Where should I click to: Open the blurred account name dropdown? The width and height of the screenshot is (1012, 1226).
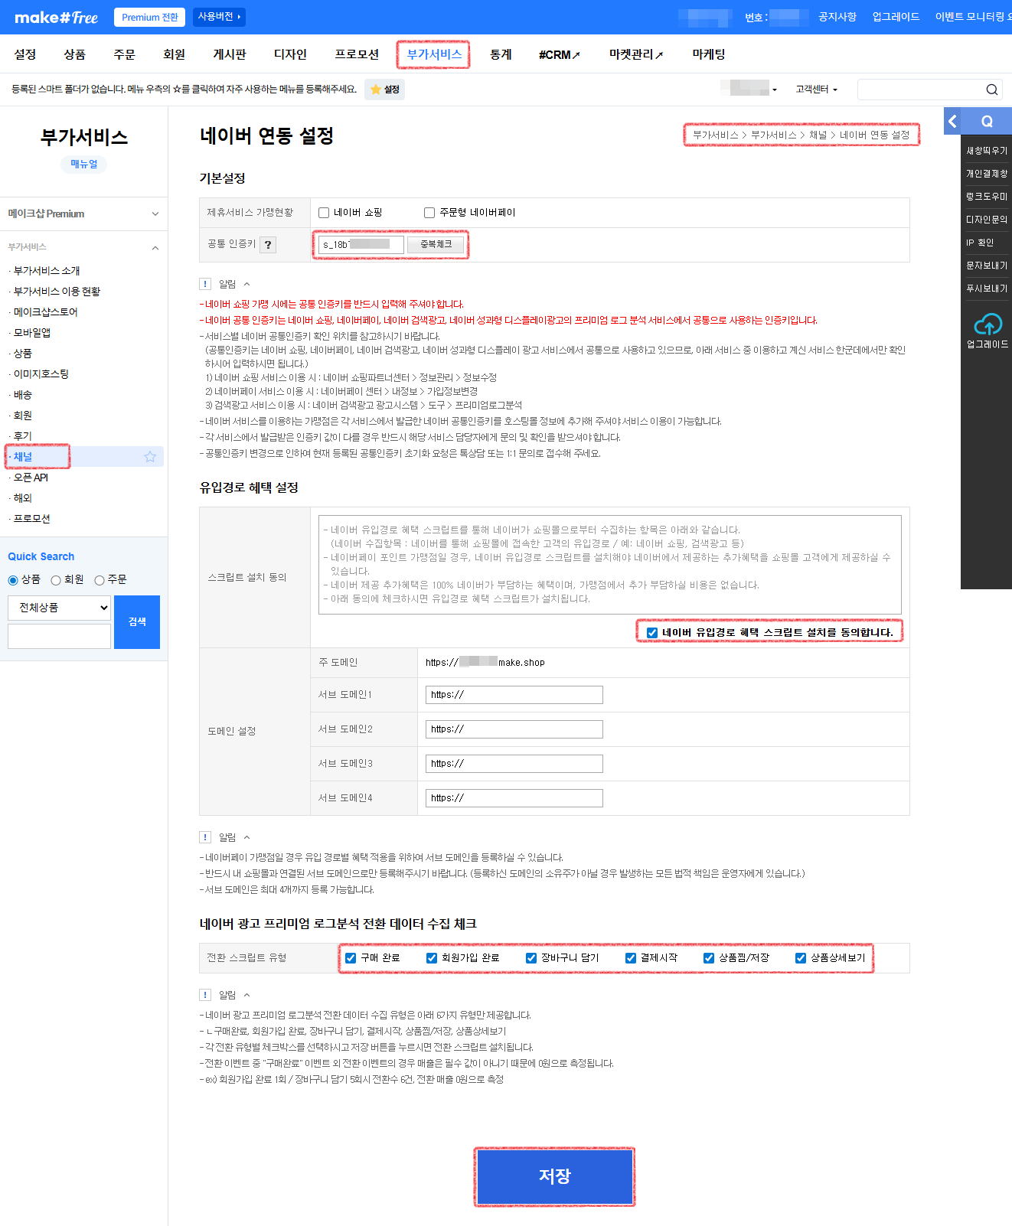pos(750,89)
